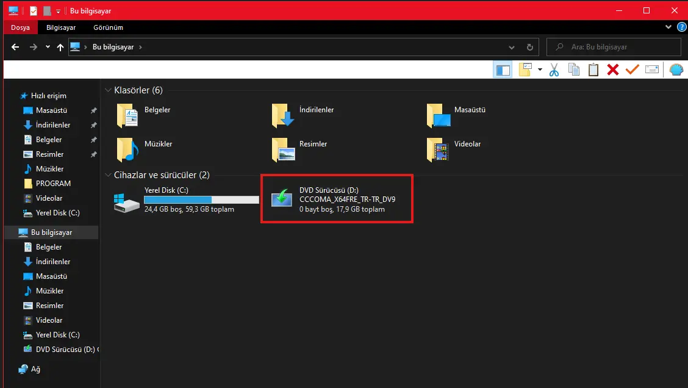Collapse the Cihazlar ve sürücüler (2) group
The height and width of the screenshot is (388, 688).
pyautogui.click(x=108, y=175)
